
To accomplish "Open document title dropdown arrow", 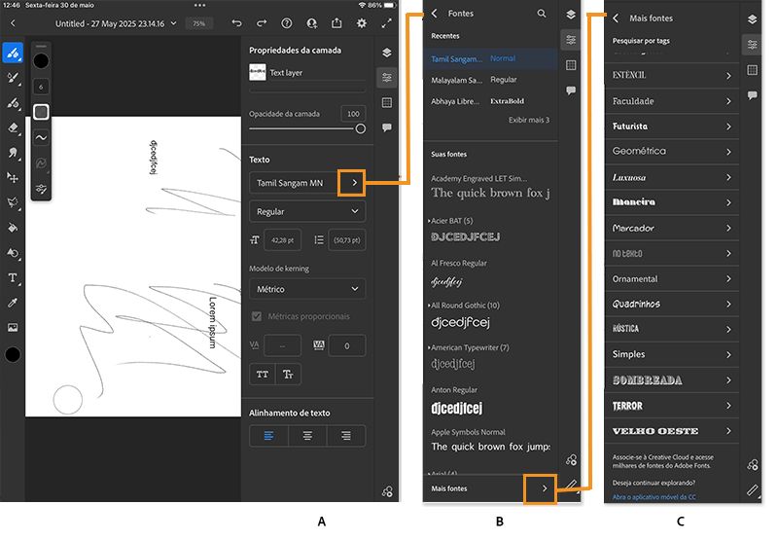I will [174, 22].
